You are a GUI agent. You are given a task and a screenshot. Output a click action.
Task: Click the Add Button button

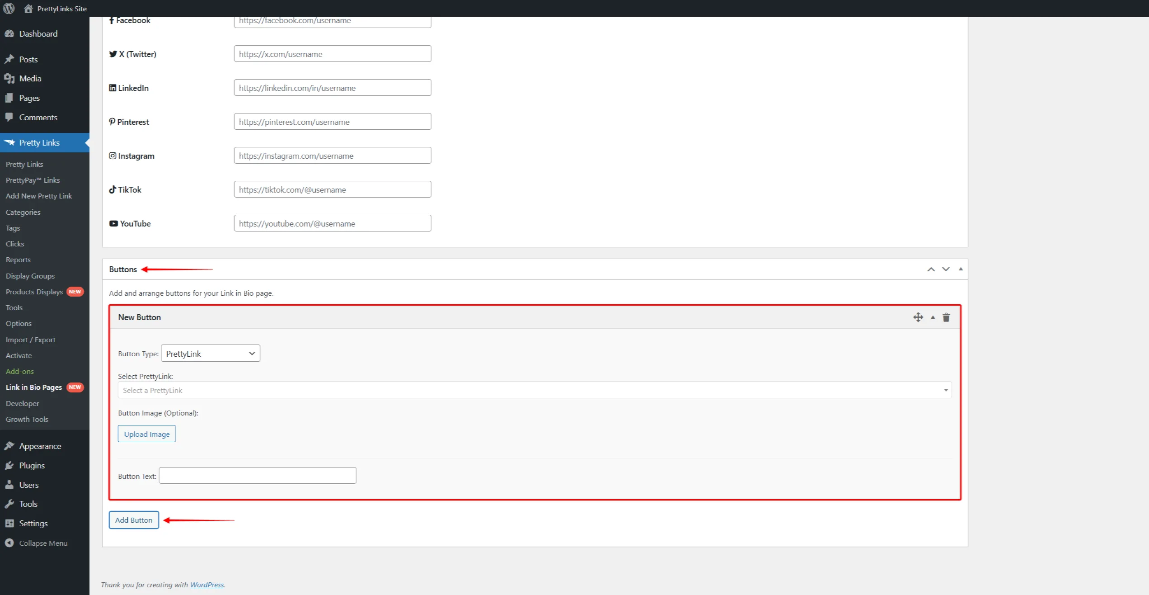134,520
